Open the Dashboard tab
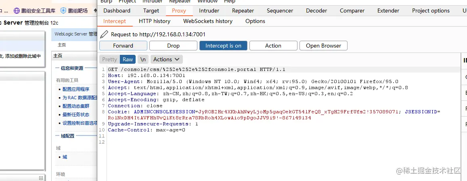Viewport: 467px width, 181px height. (x=117, y=11)
